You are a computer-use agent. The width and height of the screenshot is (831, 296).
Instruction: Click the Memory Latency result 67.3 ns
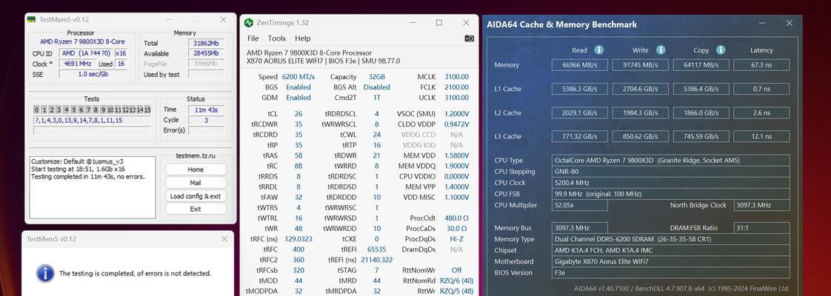(x=761, y=65)
